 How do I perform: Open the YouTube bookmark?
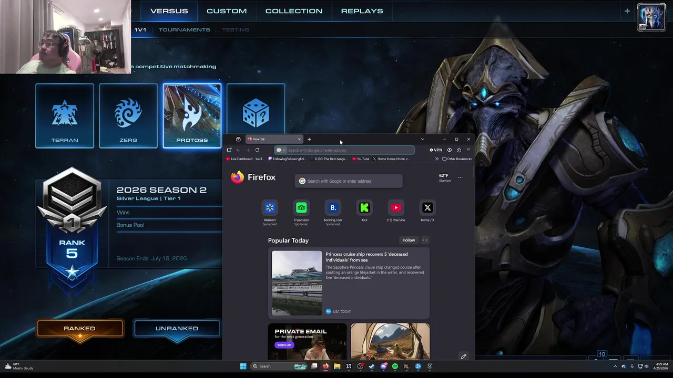[x=361, y=159]
